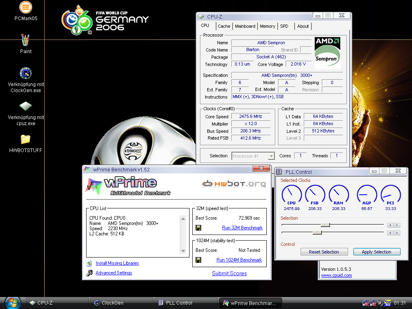Switch to wPrime Benchmark on the taskbar
412x309 pixels.
pos(250,303)
